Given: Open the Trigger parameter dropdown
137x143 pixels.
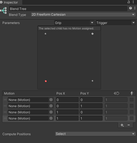Looking at the screenshot, I should pyautogui.click(x=116, y=23).
